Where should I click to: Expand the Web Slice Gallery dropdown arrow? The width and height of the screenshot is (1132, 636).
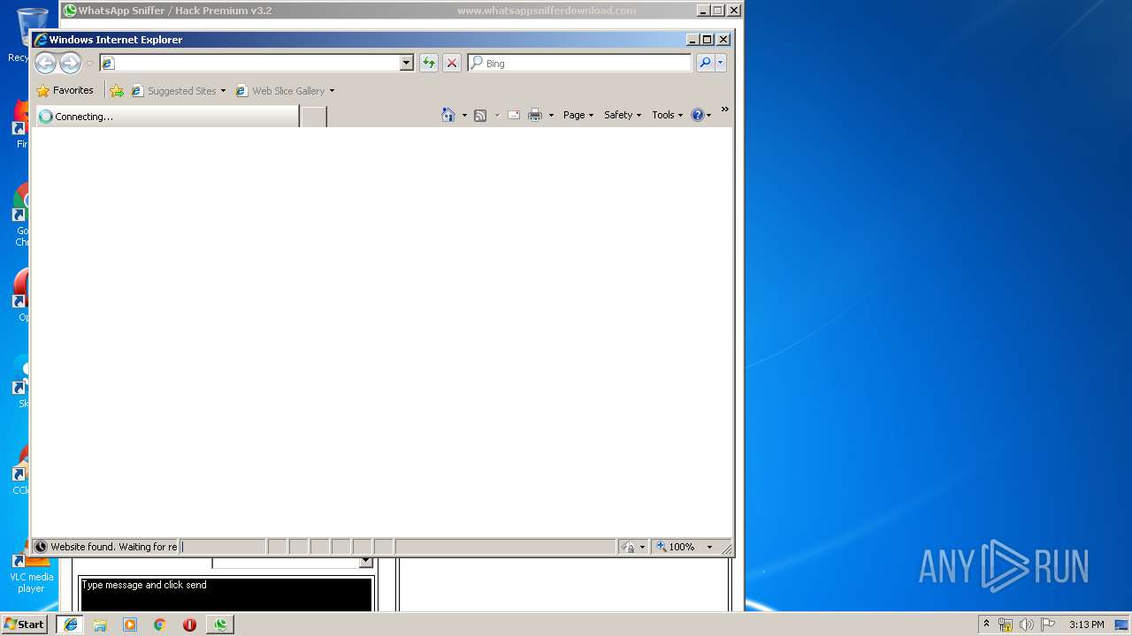click(x=332, y=90)
